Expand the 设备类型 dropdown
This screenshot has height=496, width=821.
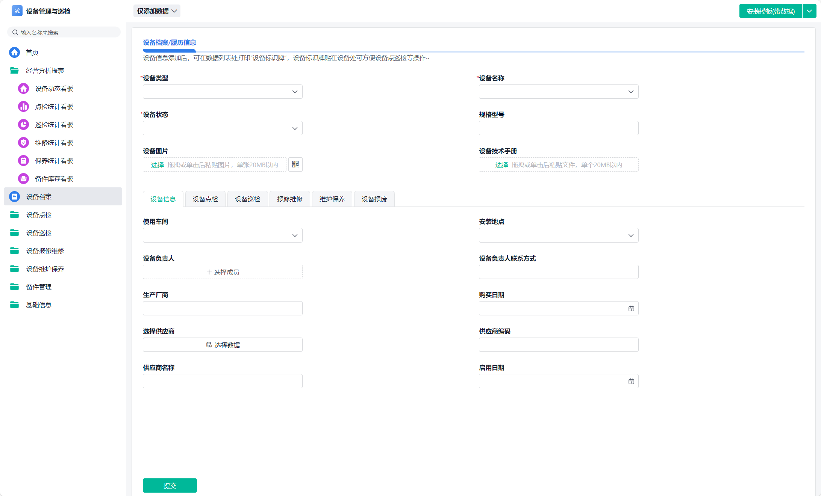223,92
